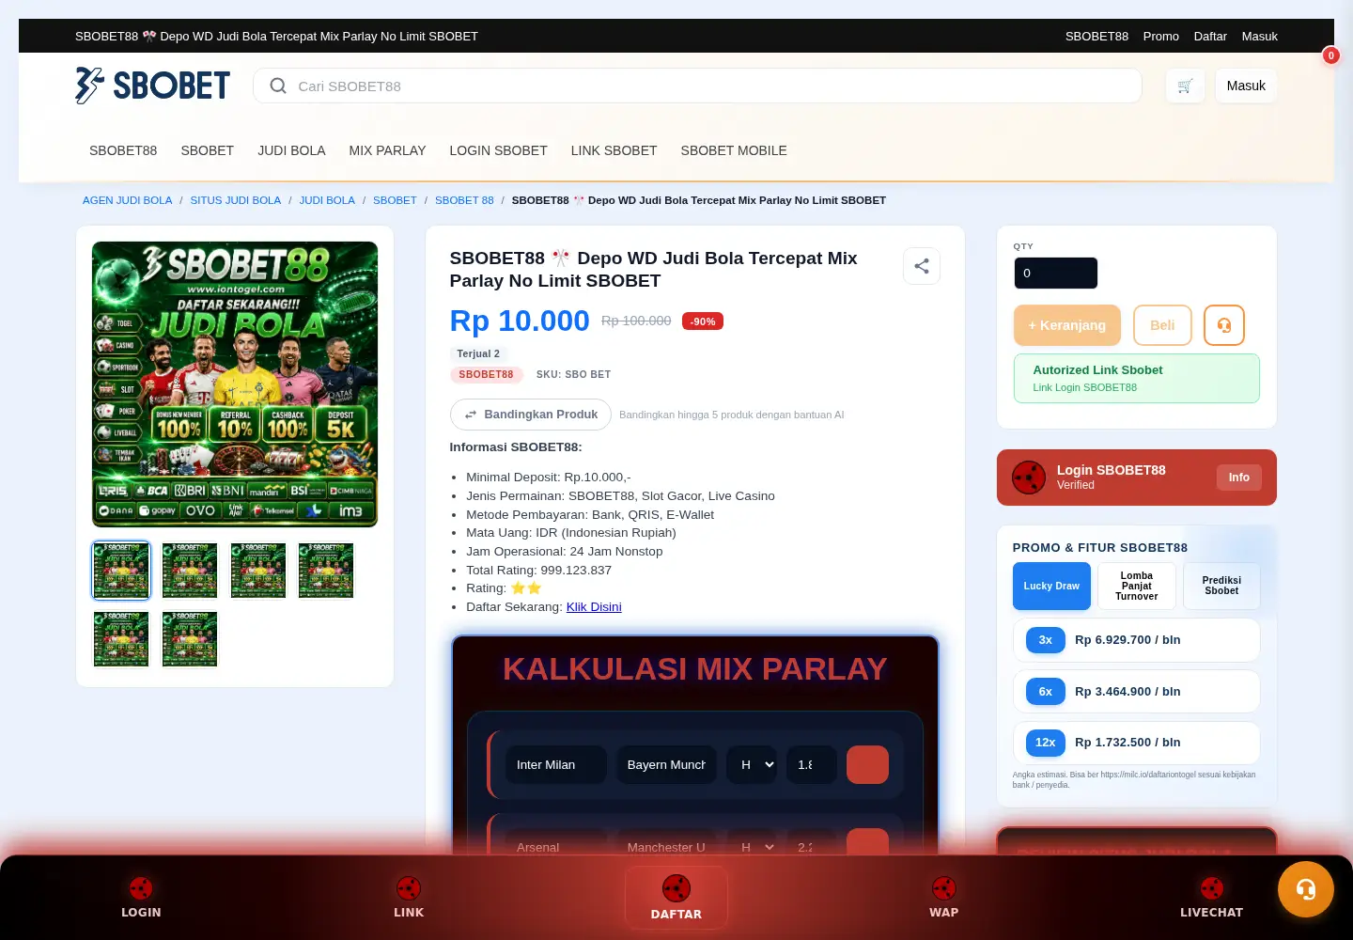
Task: Click red button in Inter Milan row
Action: [x=867, y=765]
